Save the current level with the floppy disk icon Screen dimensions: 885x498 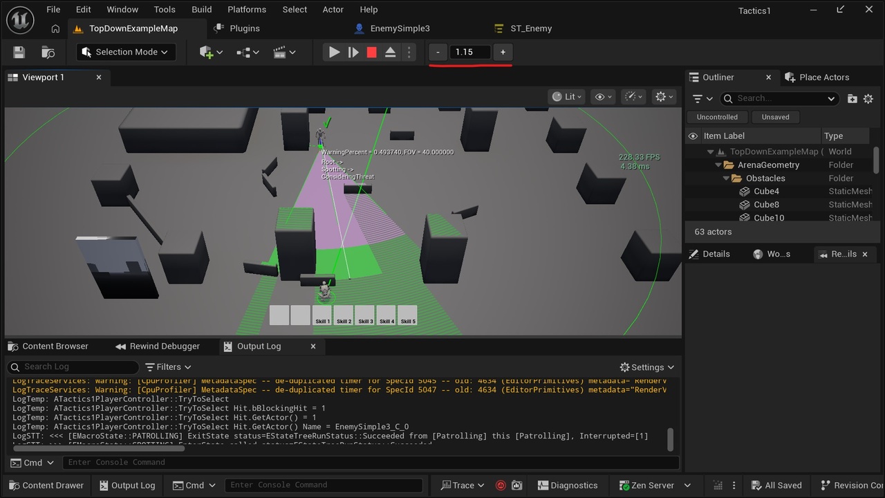point(19,52)
